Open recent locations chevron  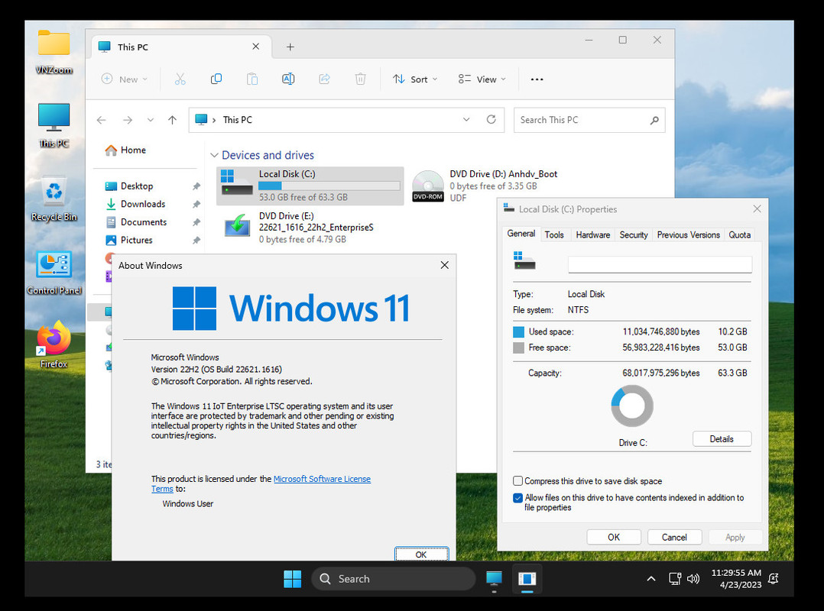[151, 120]
